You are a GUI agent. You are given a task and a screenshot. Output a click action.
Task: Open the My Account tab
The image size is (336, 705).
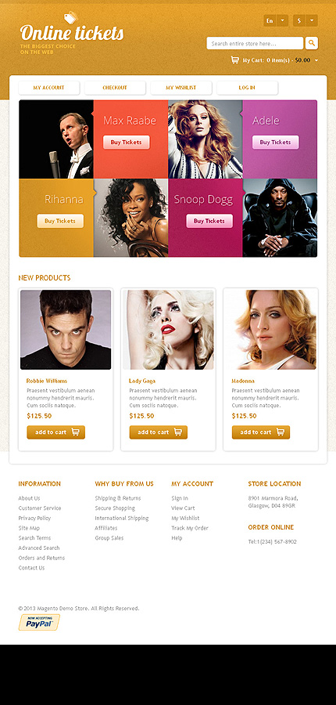click(49, 88)
